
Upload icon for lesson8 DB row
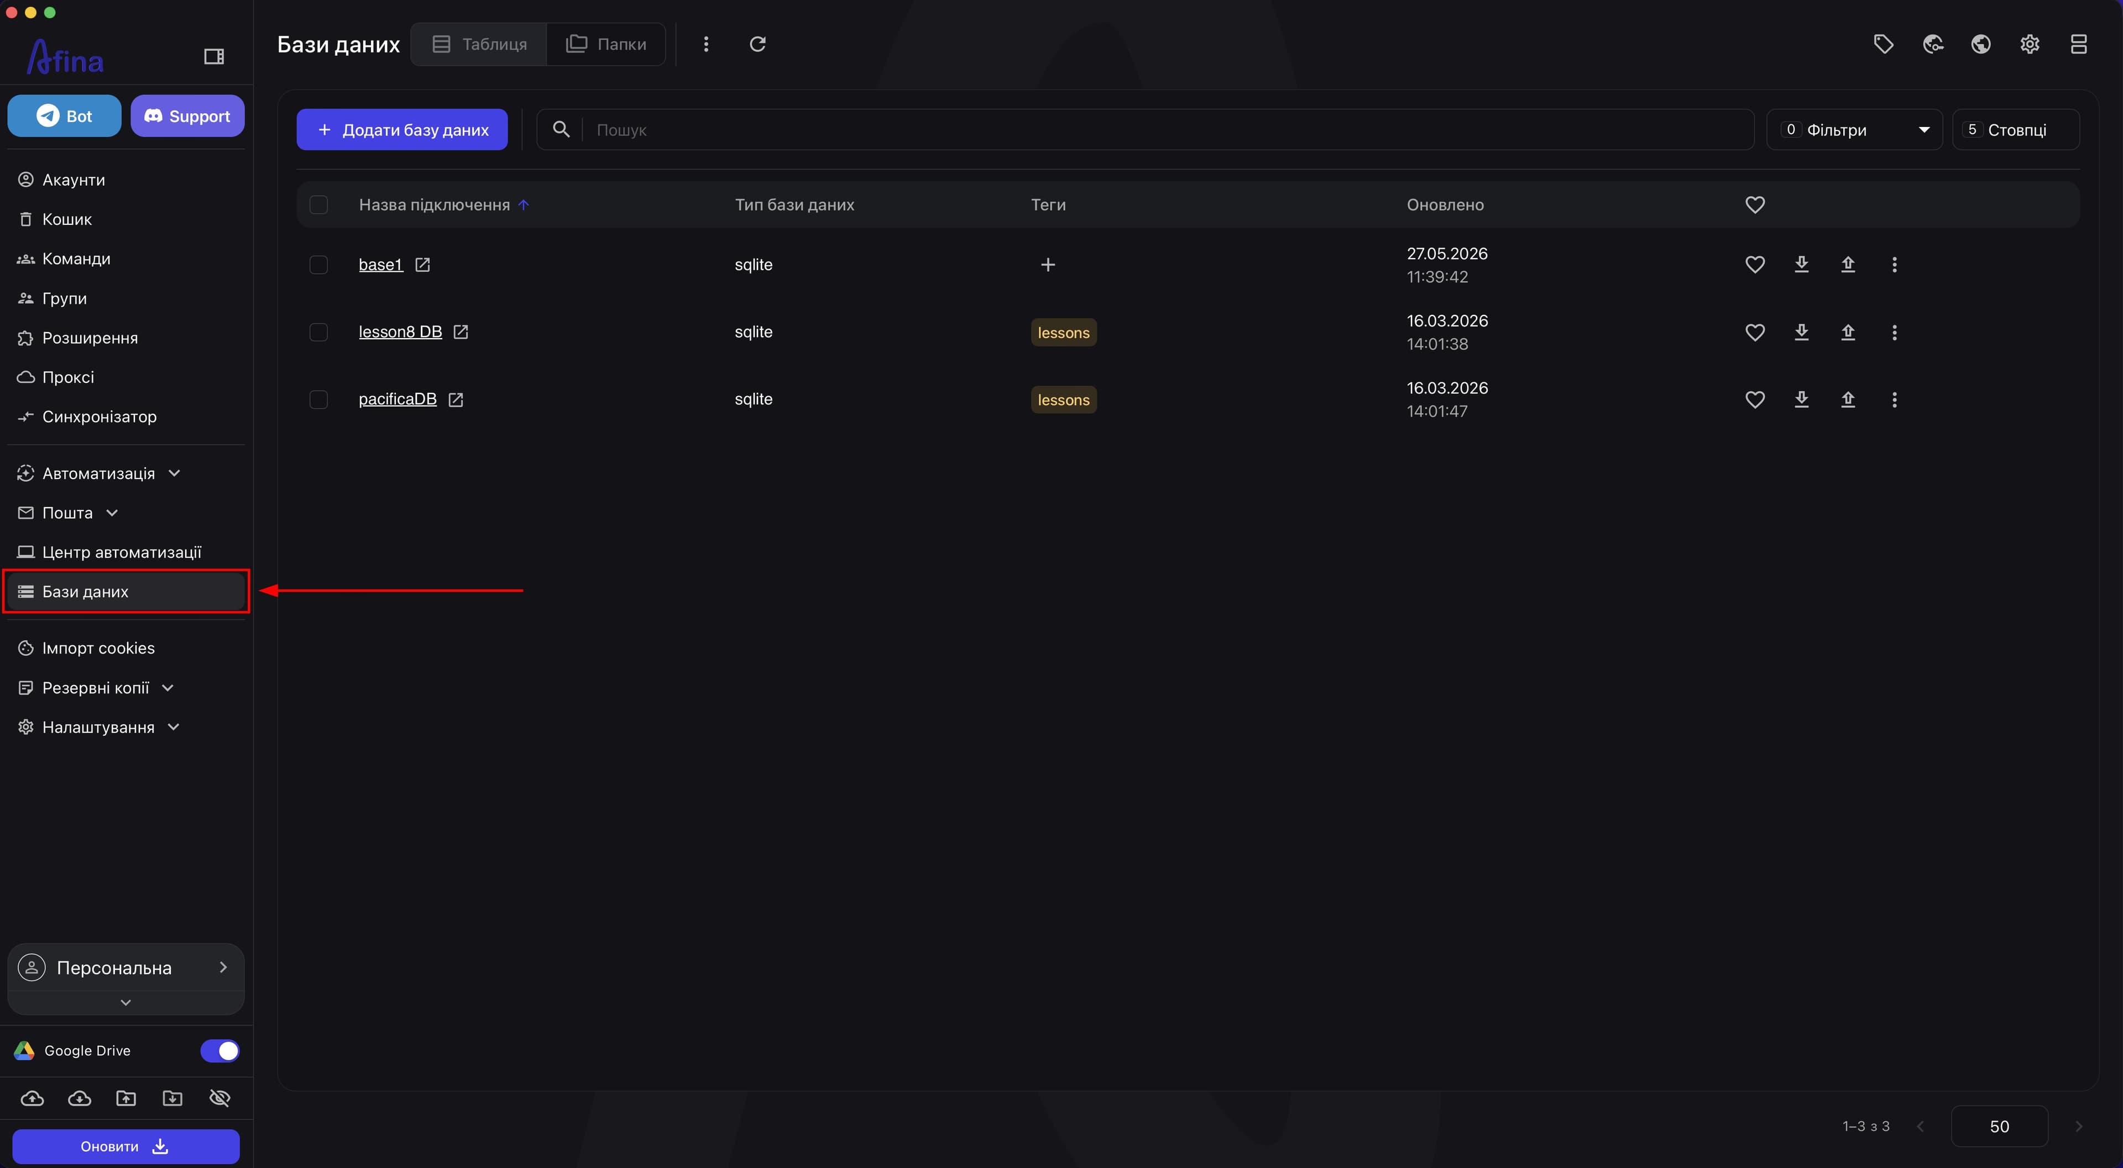point(1848,332)
